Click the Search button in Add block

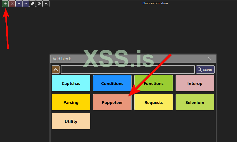[205, 70]
